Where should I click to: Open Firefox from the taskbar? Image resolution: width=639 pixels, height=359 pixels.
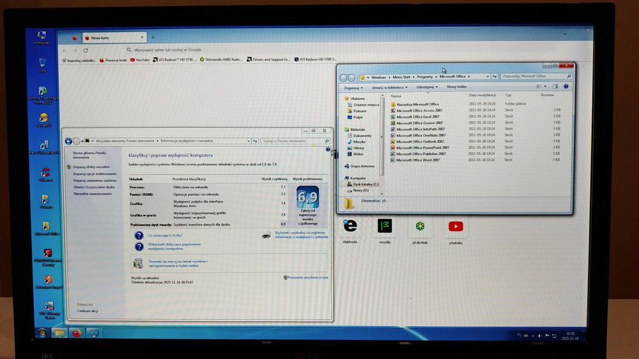pos(77,333)
